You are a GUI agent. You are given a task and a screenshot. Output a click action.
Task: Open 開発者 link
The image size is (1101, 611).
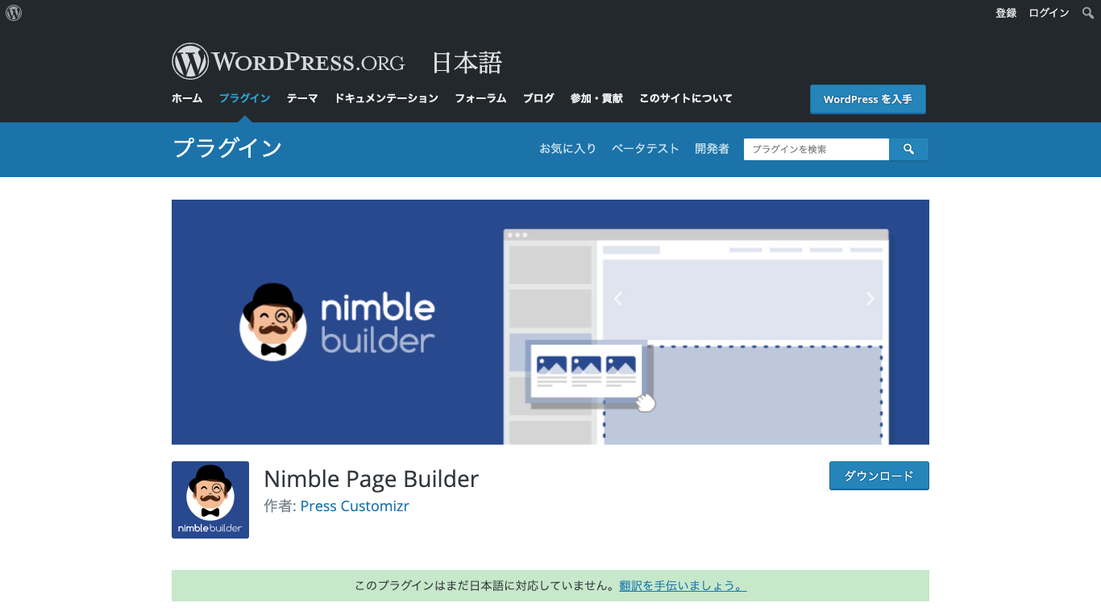click(712, 149)
